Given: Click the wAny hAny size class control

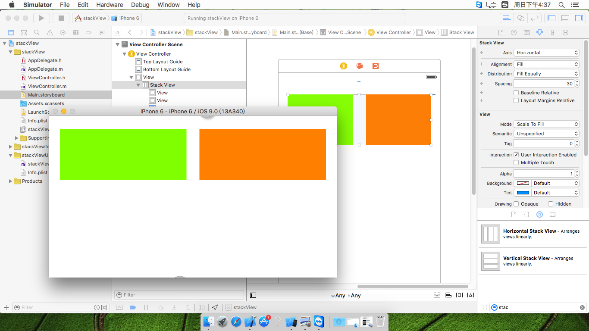Looking at the screenshot, I should coord(346,295).
